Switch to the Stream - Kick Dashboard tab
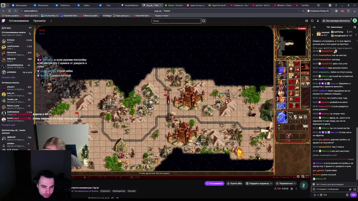The image size is (358, 201). [173, 5]
